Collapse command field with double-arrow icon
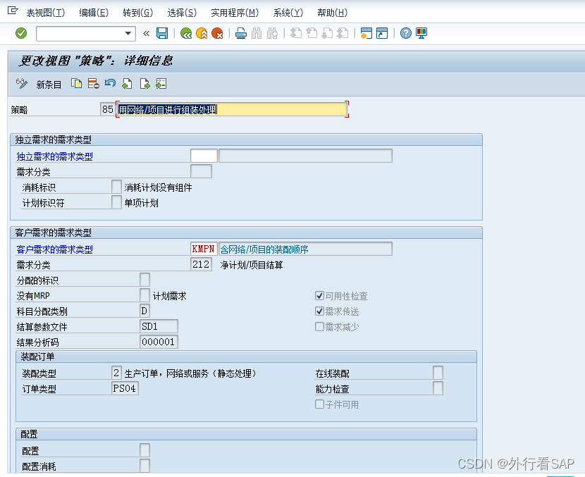Image resolution: width=585 pixels, height=477 pixels. pos(147,34)
